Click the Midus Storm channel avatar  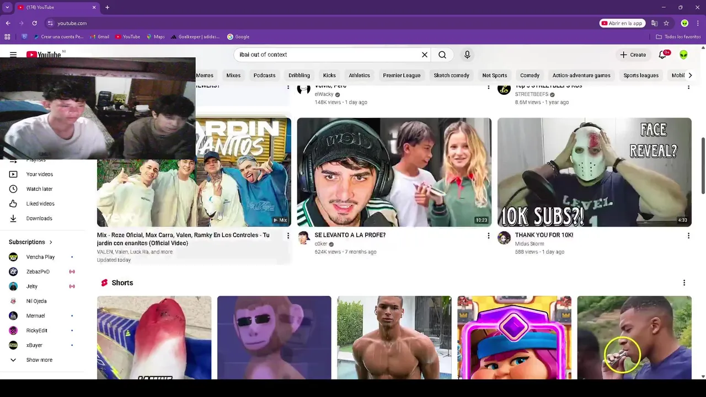[x=504, y=238]
